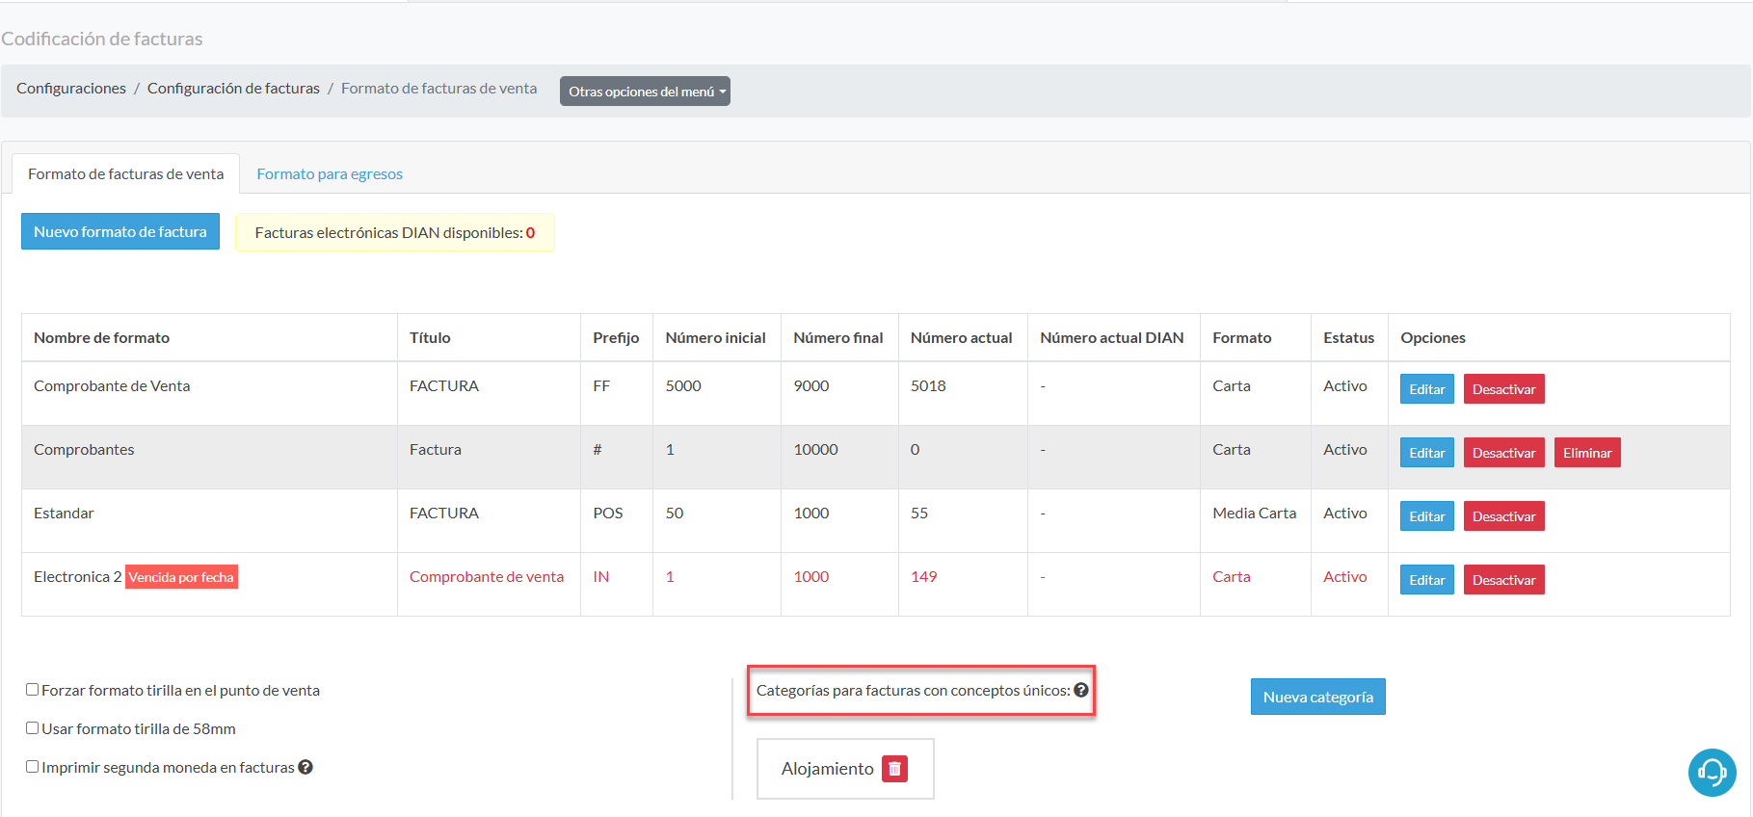The width and height of the screenshot is (1753, 817).
Task: Edit the Estandar format row
Action: (1426, 516)
